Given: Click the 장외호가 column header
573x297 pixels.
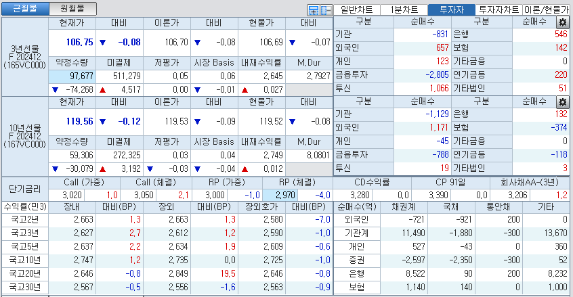Looking at the screenshot, I should pyautogui.click(x=261, y=207).
